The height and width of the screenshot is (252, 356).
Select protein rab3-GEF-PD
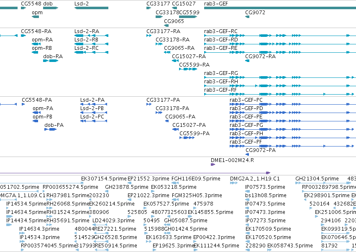pyautogui.click(x=246, y=108)
